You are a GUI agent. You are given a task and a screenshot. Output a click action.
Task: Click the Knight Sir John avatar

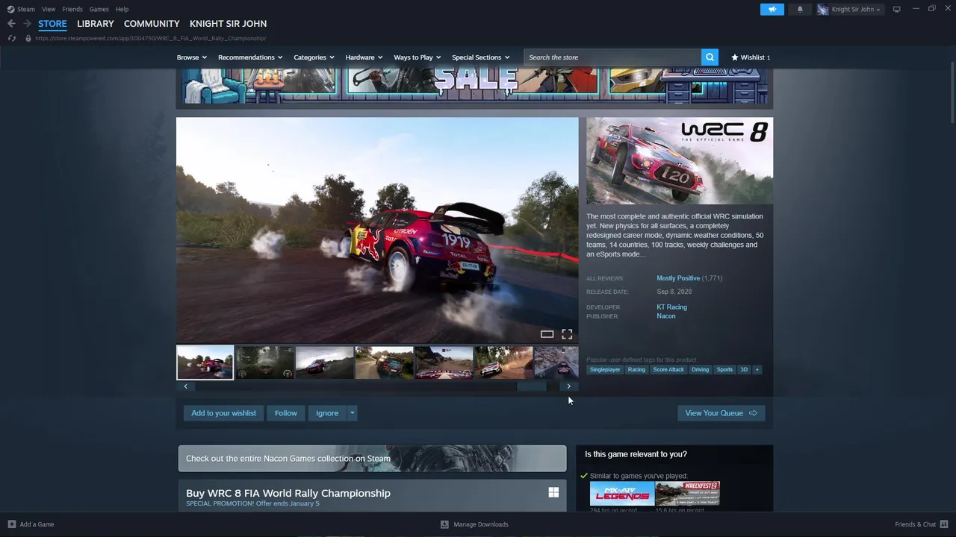[822, 9]
